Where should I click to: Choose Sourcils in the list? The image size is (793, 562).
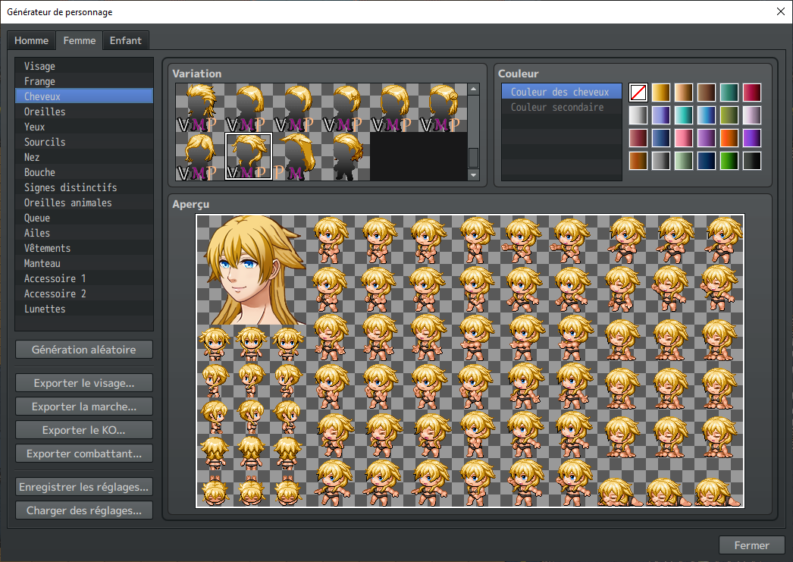pyautogui.click(x=84, y=142)
